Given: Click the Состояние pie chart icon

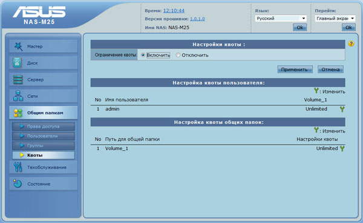Looking at the screenshot, I should pos(18,184).
